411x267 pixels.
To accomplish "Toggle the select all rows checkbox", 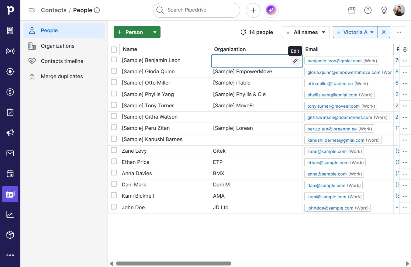I will coord(114,50).
